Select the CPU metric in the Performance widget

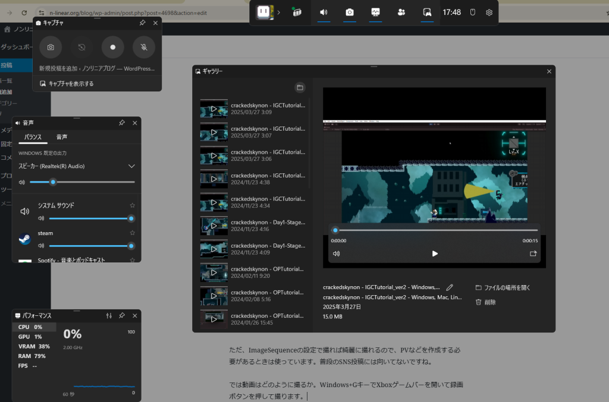[34, 327]
